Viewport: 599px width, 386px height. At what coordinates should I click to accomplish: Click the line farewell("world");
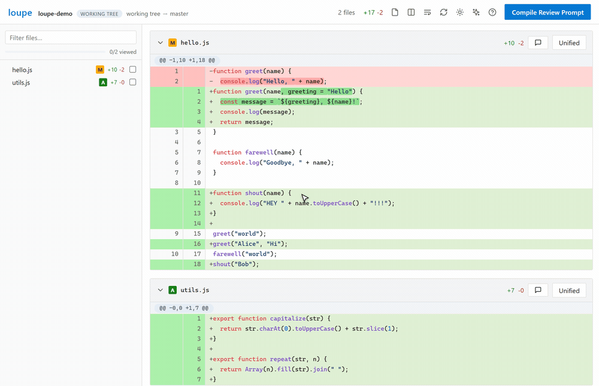(x=371, y=254)
